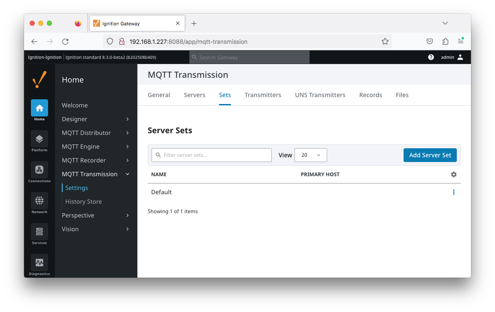This screenshot has width=495, height=312.
Task: Open the Network sidebar icon
Action: point(39,201)
